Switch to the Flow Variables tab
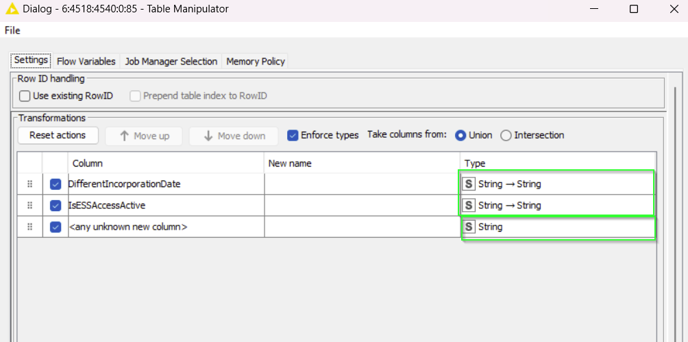This screenshot has width=688, height=342. tap(86, 61)
